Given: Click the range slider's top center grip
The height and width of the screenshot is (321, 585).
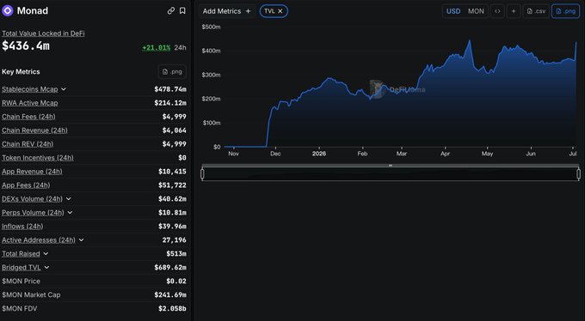Looking at the screenshot, I should tap(391, 166).
